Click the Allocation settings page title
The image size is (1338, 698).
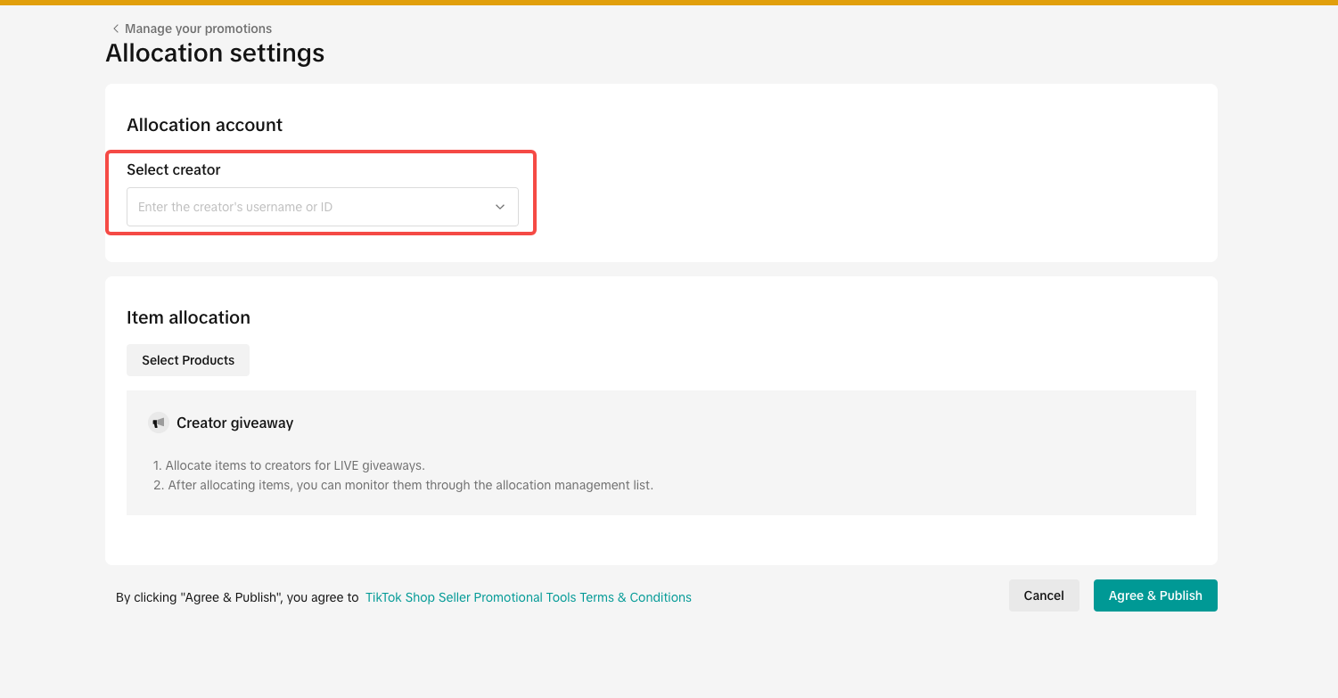pyautogui.click(x=215, y=53)
